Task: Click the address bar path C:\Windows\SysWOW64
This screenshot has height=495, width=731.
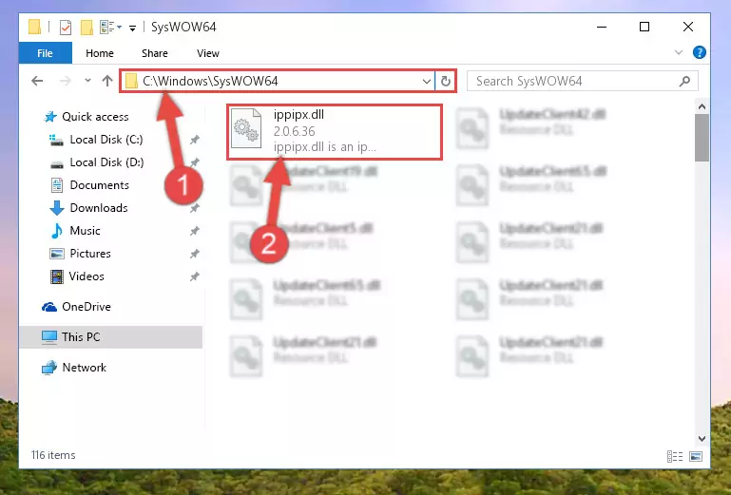Action: (210, 81)
